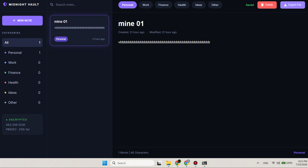Set note category to Health pill
308x168 pixels.
(x=182, y=5)
